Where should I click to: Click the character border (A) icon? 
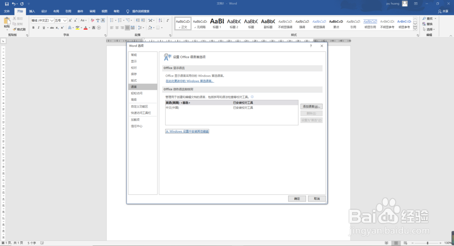[x=103, y=20]
